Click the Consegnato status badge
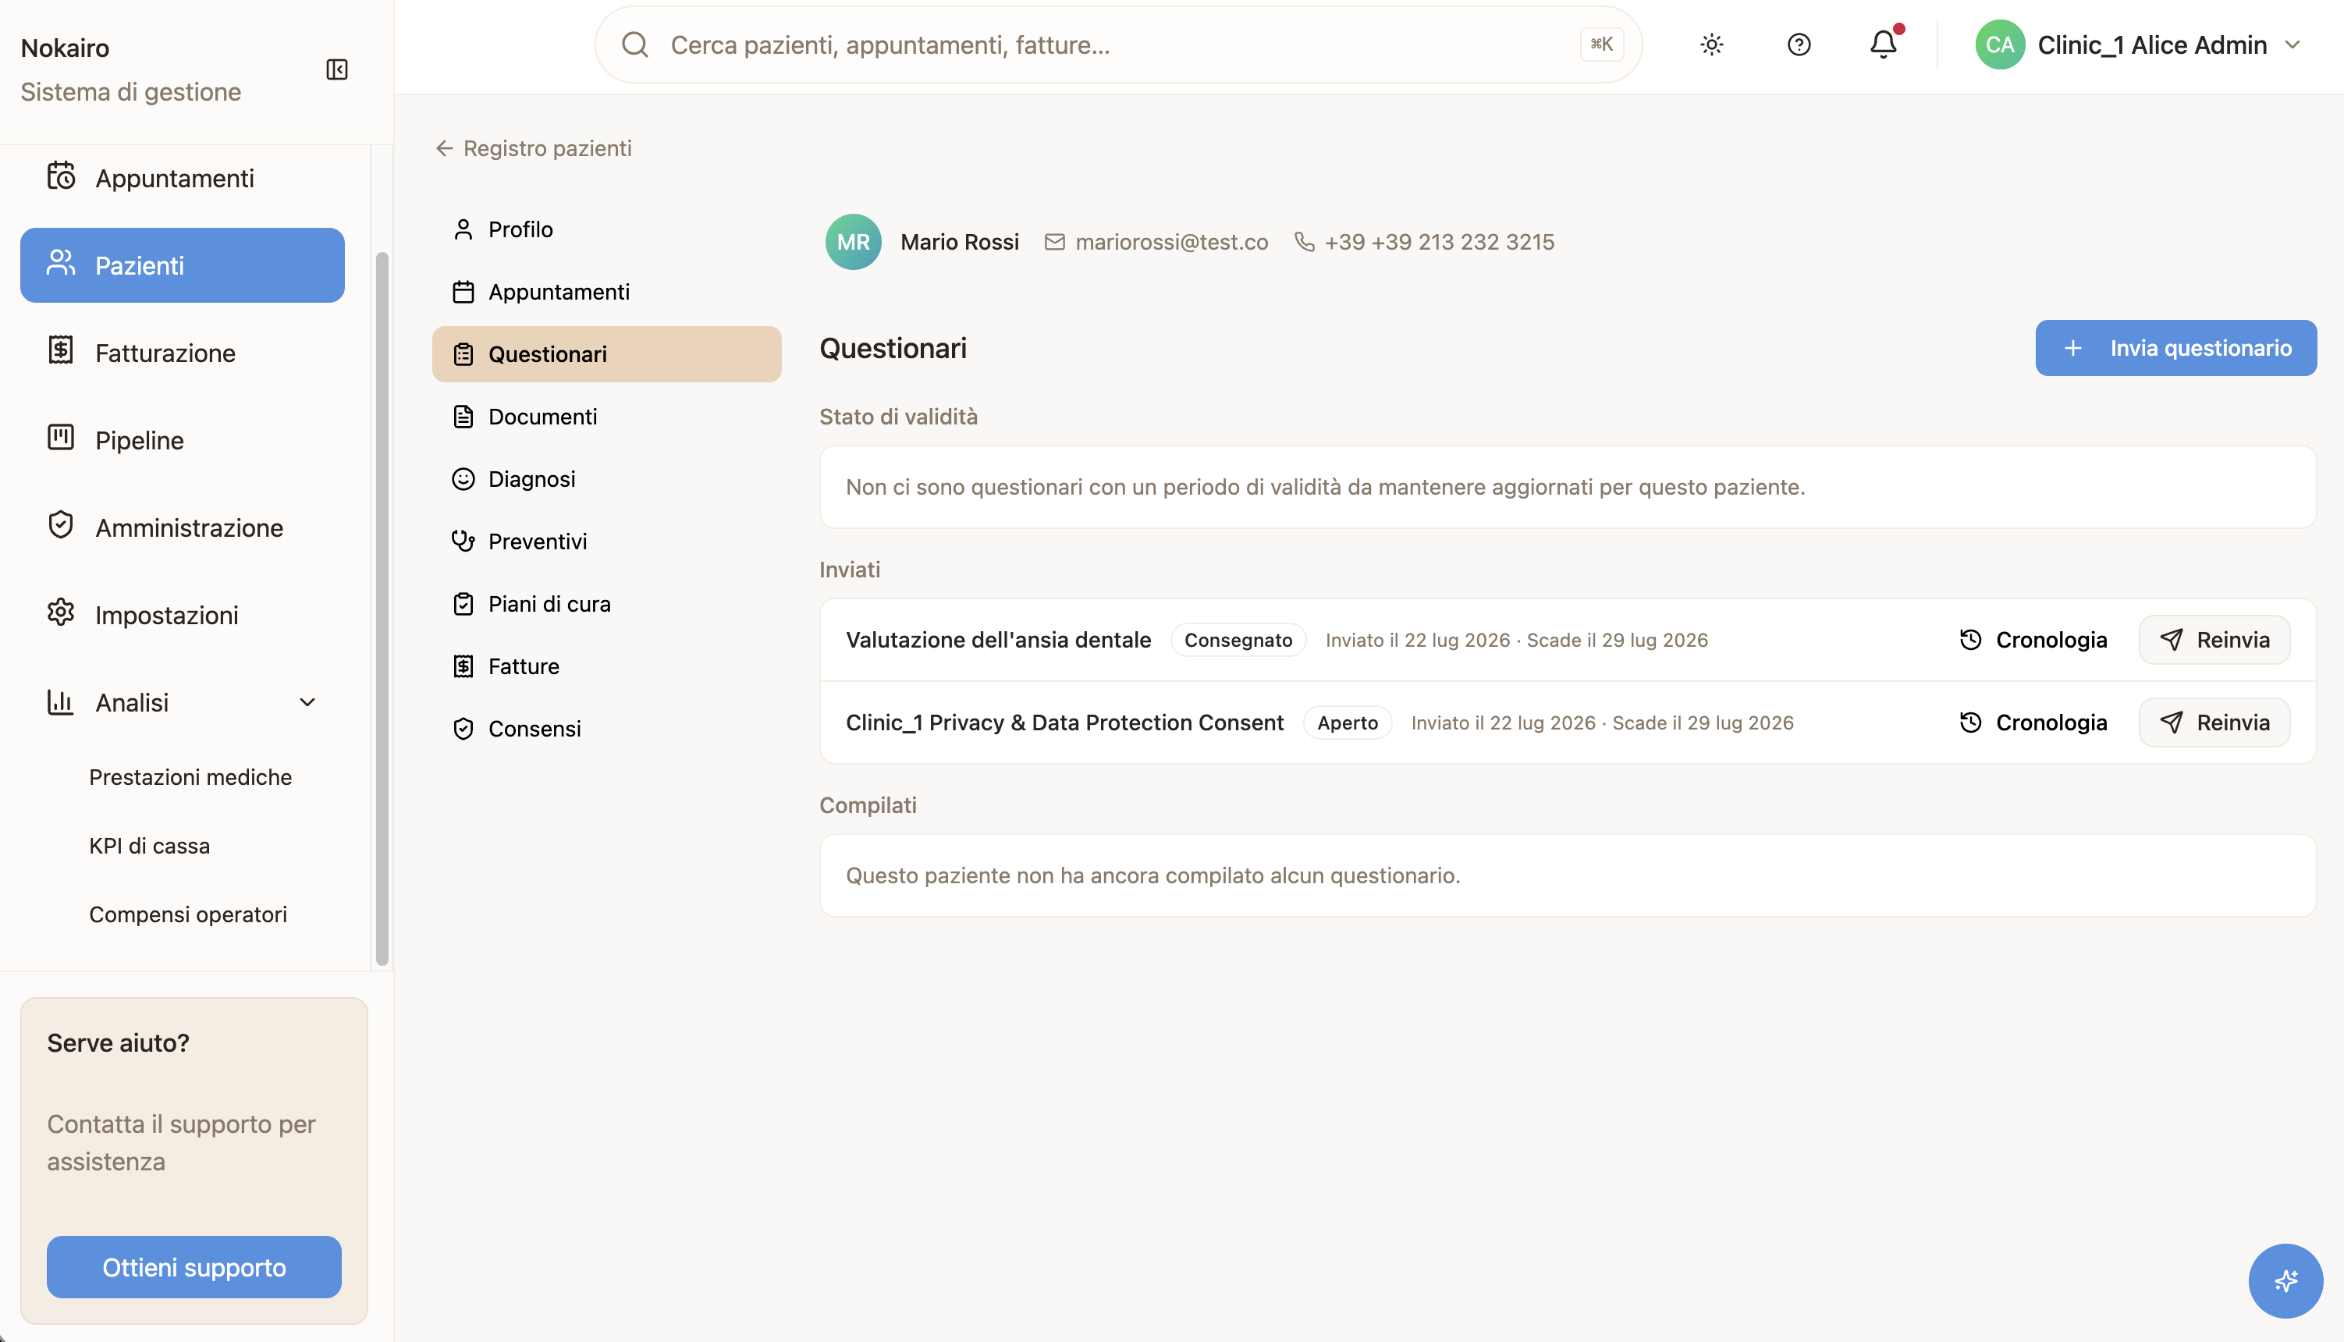The width and height of the screenshot is (2344, 1342). pos(1238,640)
